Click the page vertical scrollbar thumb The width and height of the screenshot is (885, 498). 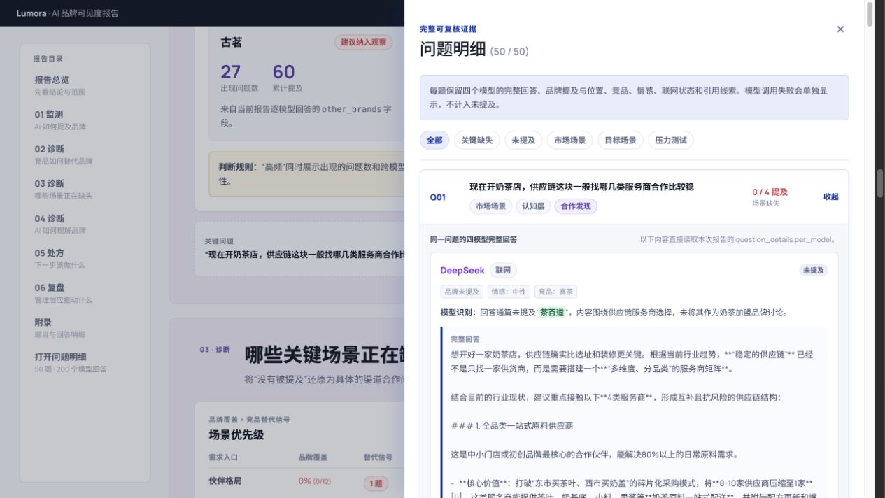(x=881, y=184)
